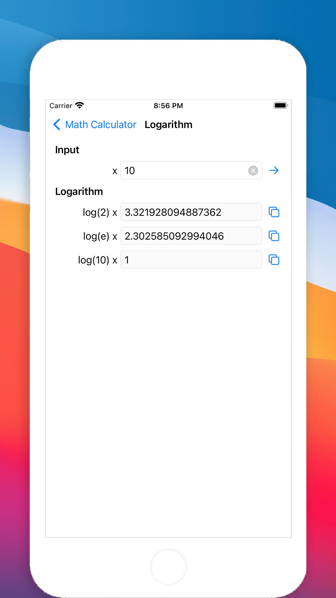Tap the 8:56 PM clock

click(168, 106)
